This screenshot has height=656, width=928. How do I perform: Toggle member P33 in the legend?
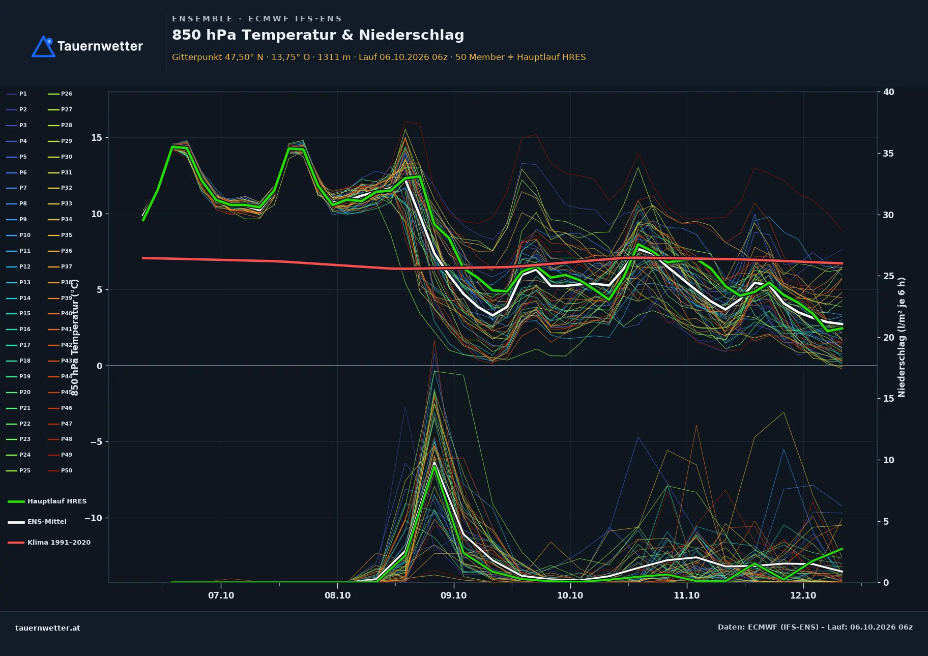point(60,204)
